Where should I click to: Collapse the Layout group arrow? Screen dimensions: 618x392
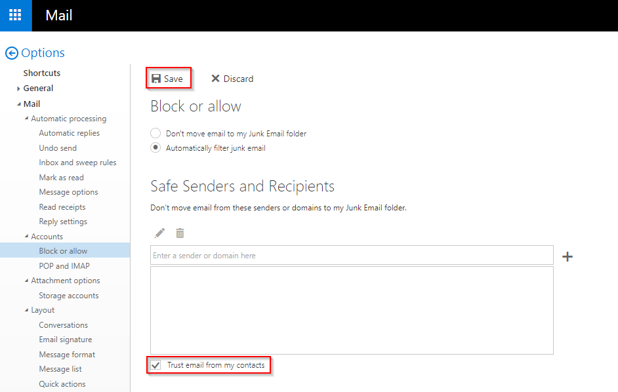click(26, 310)
